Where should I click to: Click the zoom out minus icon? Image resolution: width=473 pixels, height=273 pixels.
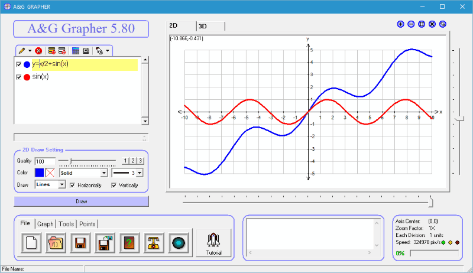pos(411,24)
